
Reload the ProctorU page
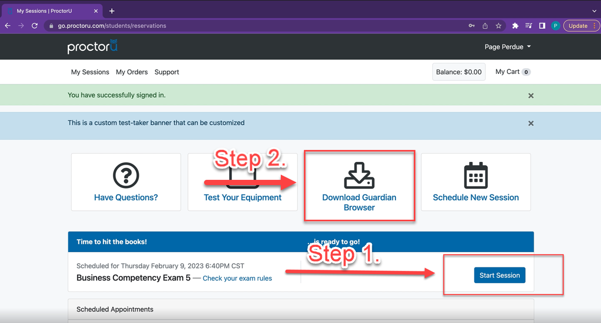pos(35,26)
